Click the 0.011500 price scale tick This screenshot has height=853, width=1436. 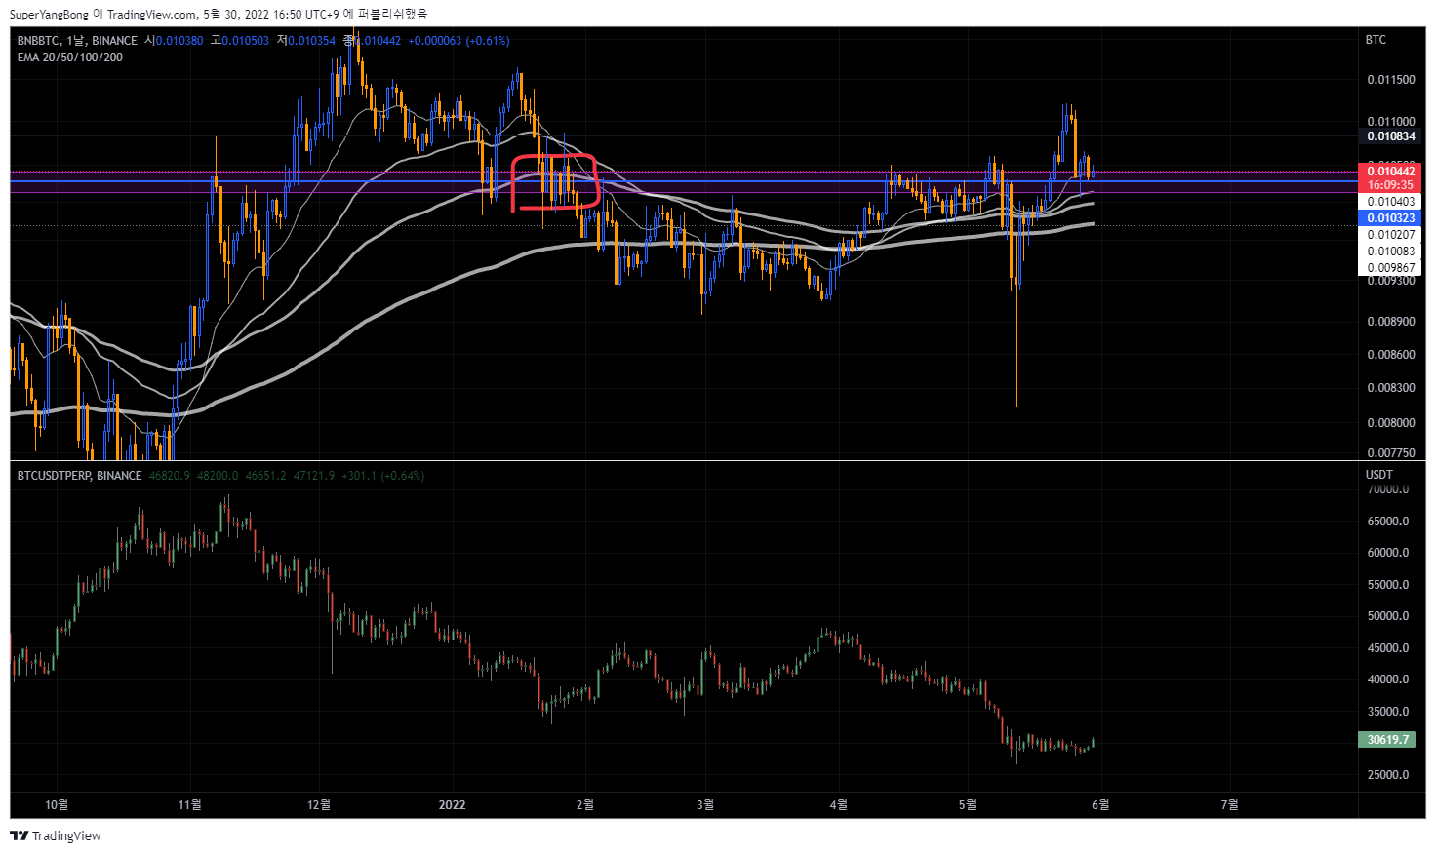1391,80
